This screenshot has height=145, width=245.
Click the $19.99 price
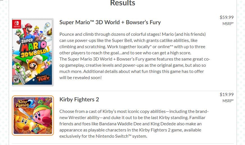[x=226, y=94]
